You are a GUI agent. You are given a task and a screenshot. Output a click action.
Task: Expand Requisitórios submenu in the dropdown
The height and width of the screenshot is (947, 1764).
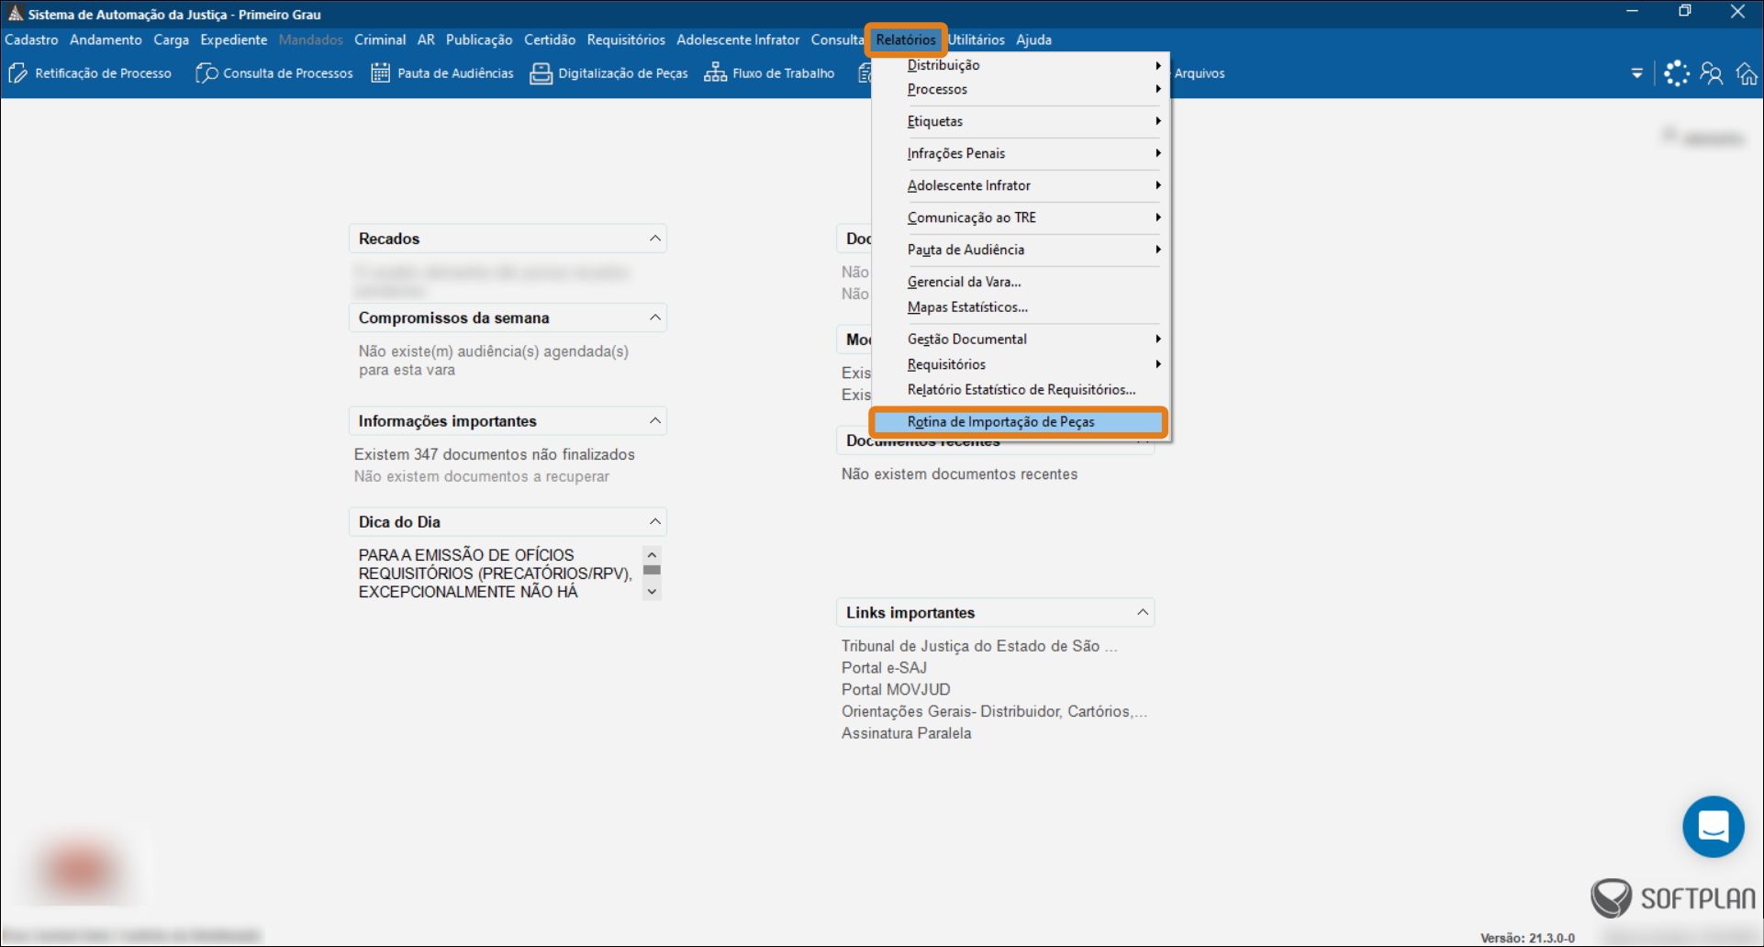(1021, 364)
